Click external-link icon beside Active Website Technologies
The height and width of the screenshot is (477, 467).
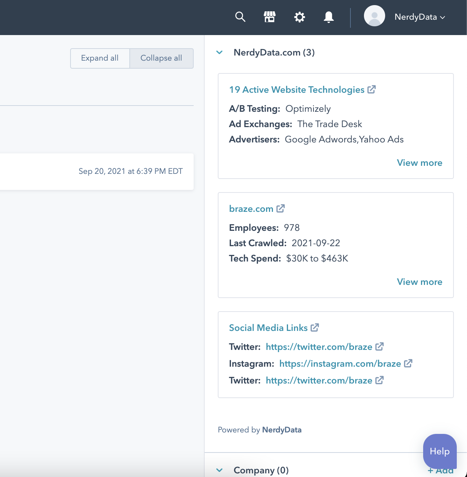pyautogui.click(x=372, y=89)
